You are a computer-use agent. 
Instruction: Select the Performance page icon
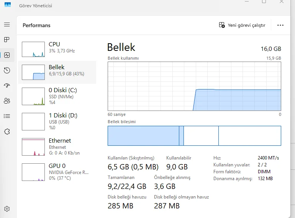click(x=7, y=55)
